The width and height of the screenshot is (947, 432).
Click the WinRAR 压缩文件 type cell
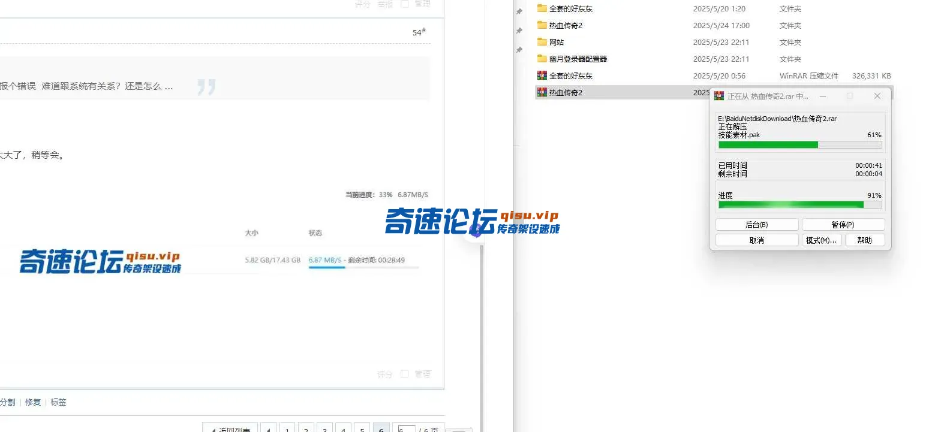(x=808, y=75)
